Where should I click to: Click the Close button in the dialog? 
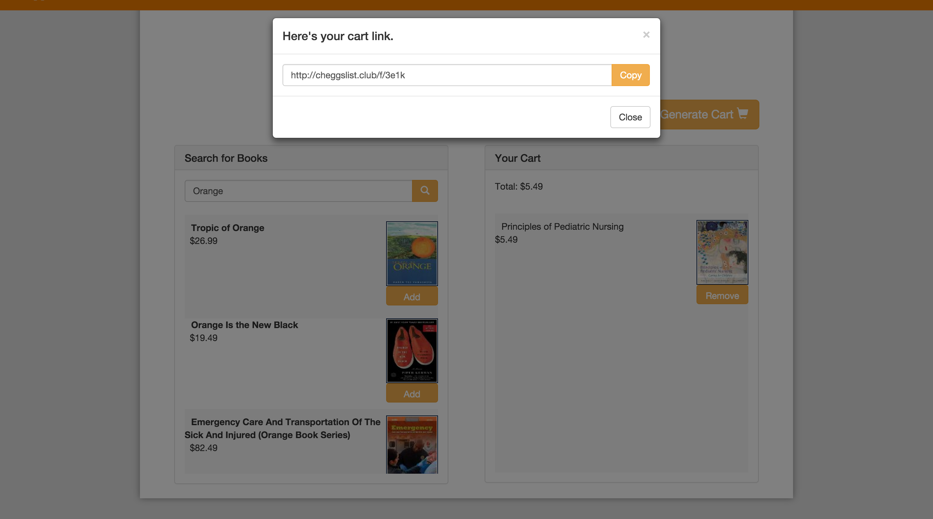pos(630,117)
